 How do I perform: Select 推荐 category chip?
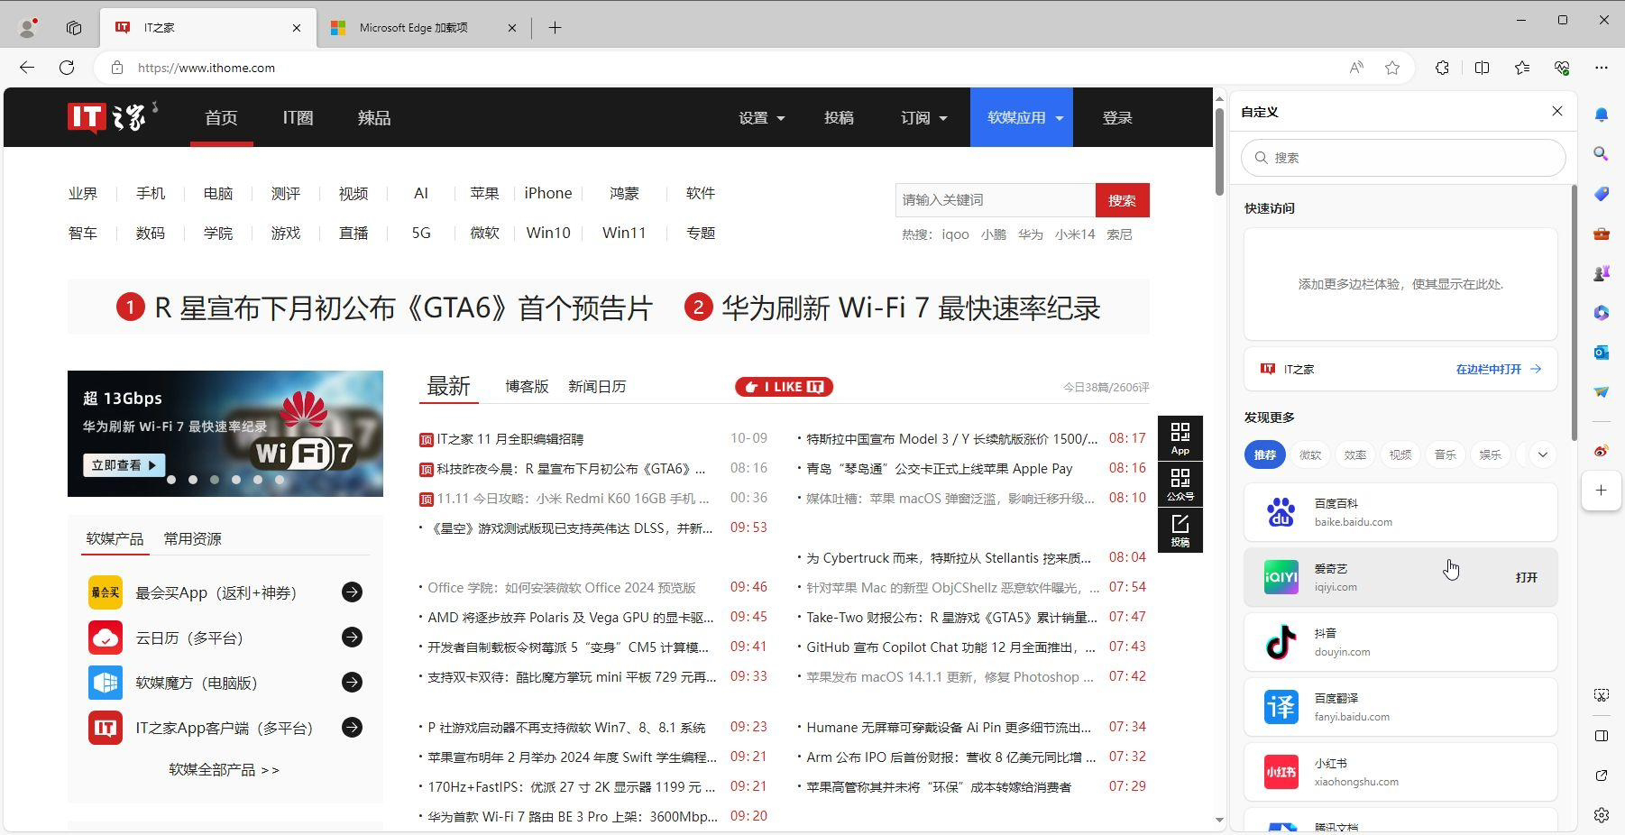tap(1264, 454)
